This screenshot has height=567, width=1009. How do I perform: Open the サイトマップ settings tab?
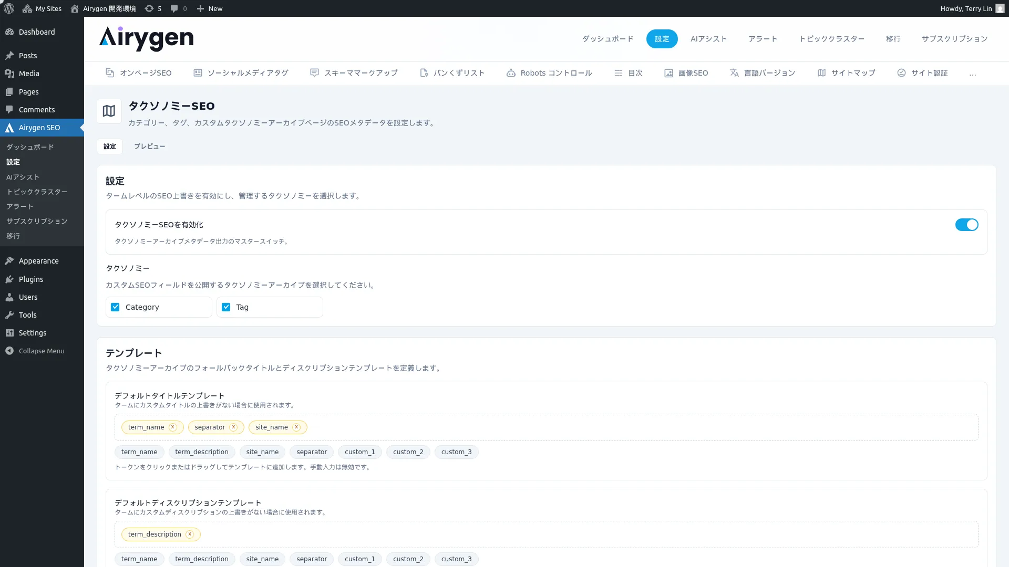click(x=846, y=73)
